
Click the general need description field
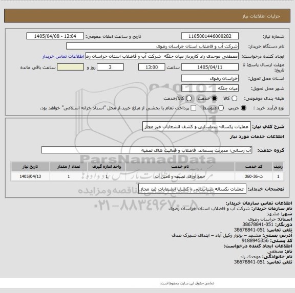197,127
